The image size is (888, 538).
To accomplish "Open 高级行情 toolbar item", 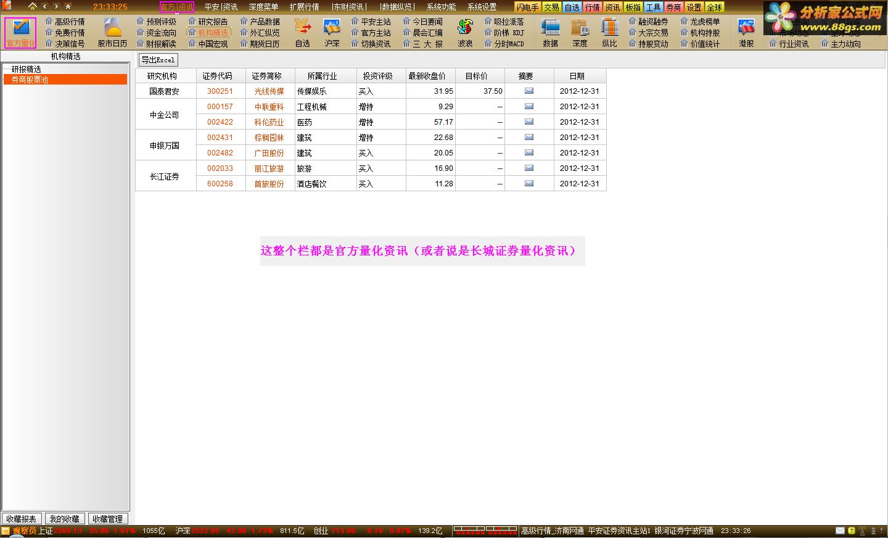I will tap(65, 22).
